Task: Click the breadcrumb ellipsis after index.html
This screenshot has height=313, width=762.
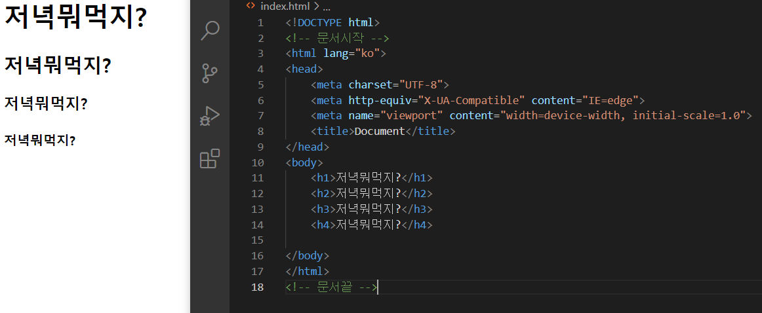Action: [x=327, y=7]
